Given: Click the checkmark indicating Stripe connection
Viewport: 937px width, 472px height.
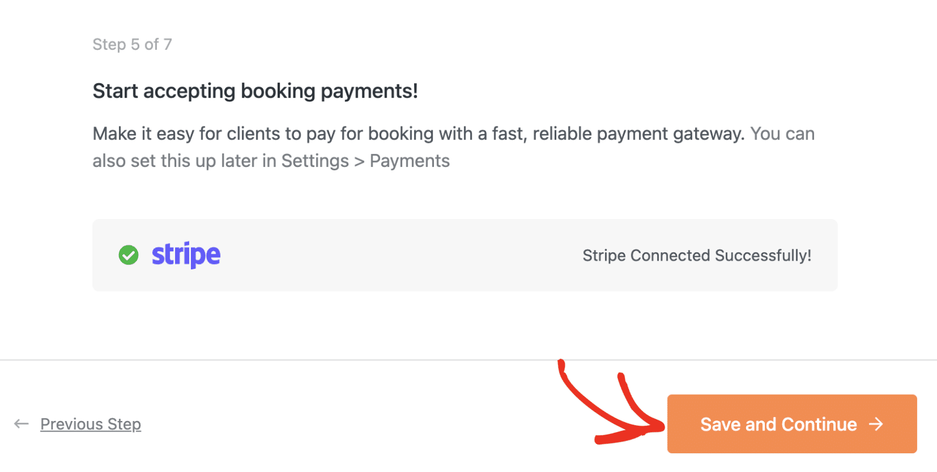Looking at the screenshot, I should pyautogui.click(x=128, y=255).
